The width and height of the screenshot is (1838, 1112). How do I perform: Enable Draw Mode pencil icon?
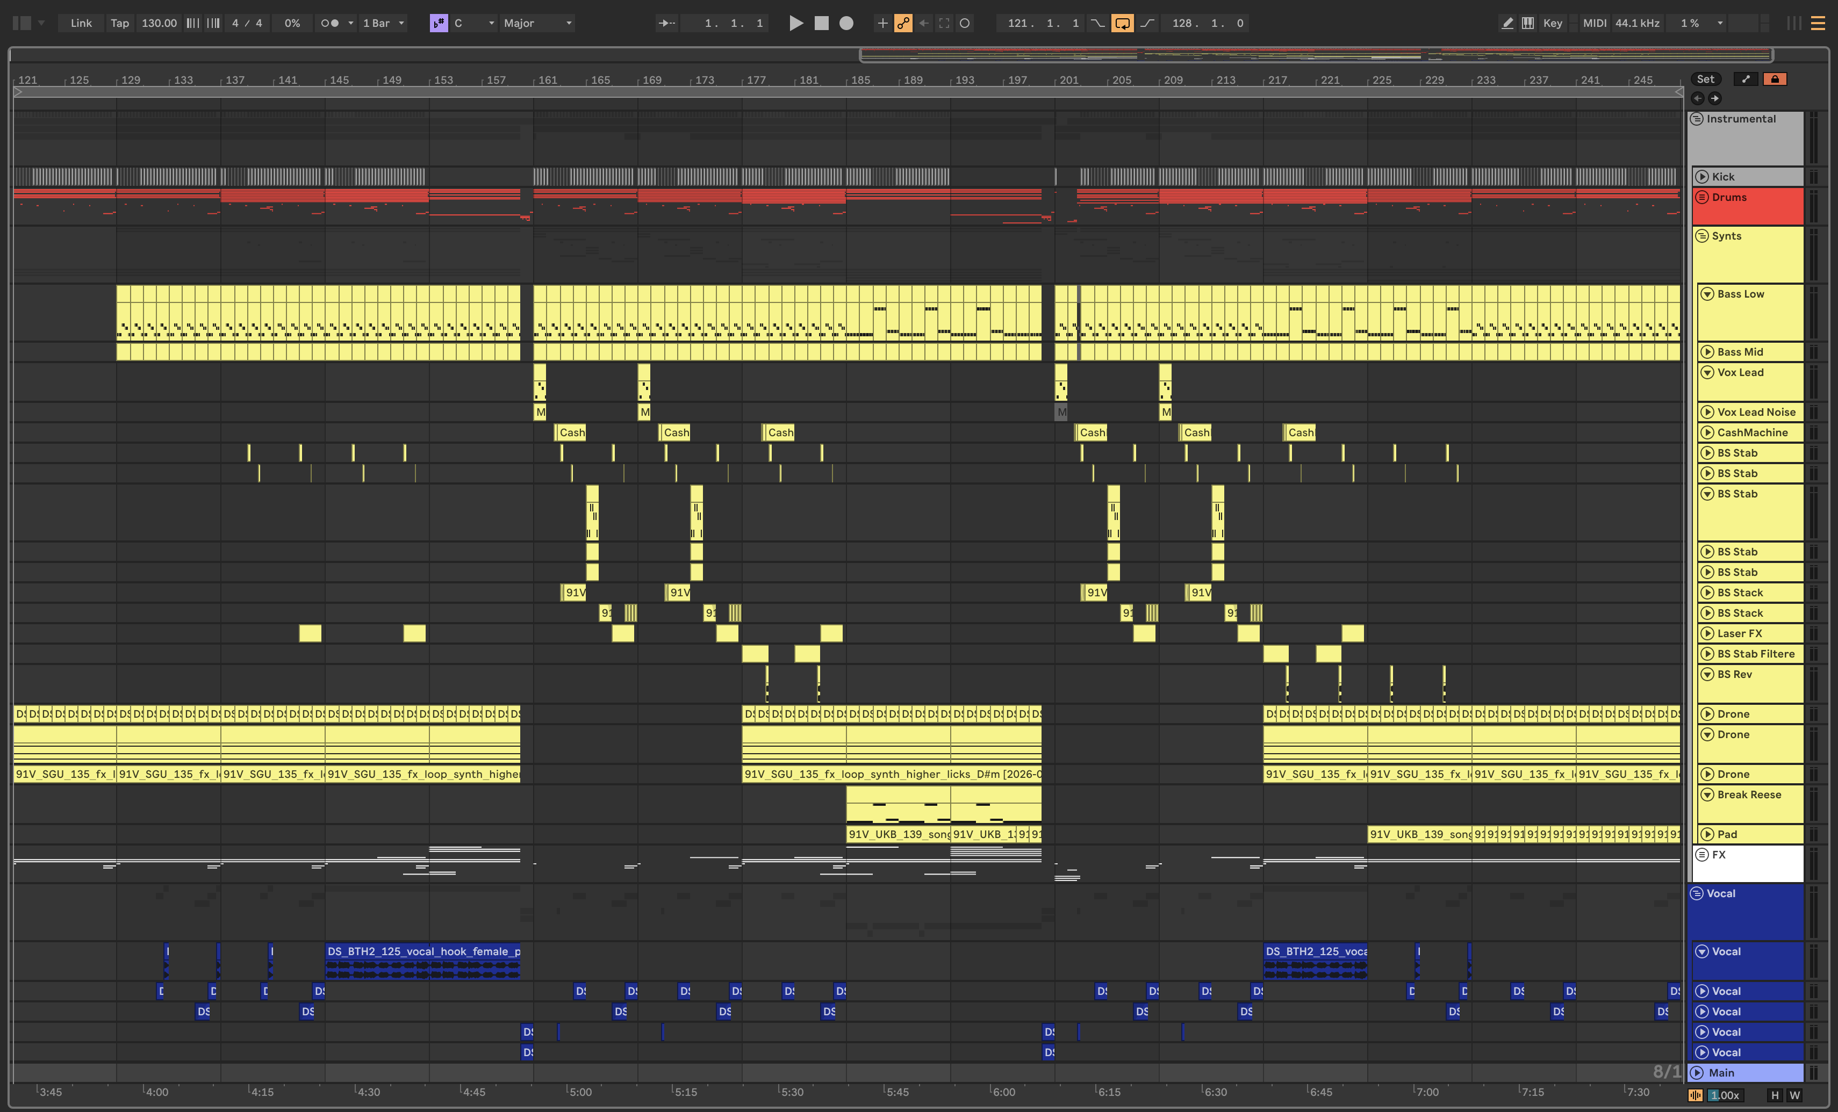click(x=1507, y=23)
